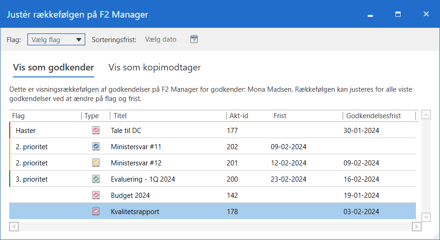Click the scroll right arrow below the list
Image resolution: width=440 pixels, height=240 pixels.
click(416, 227)
